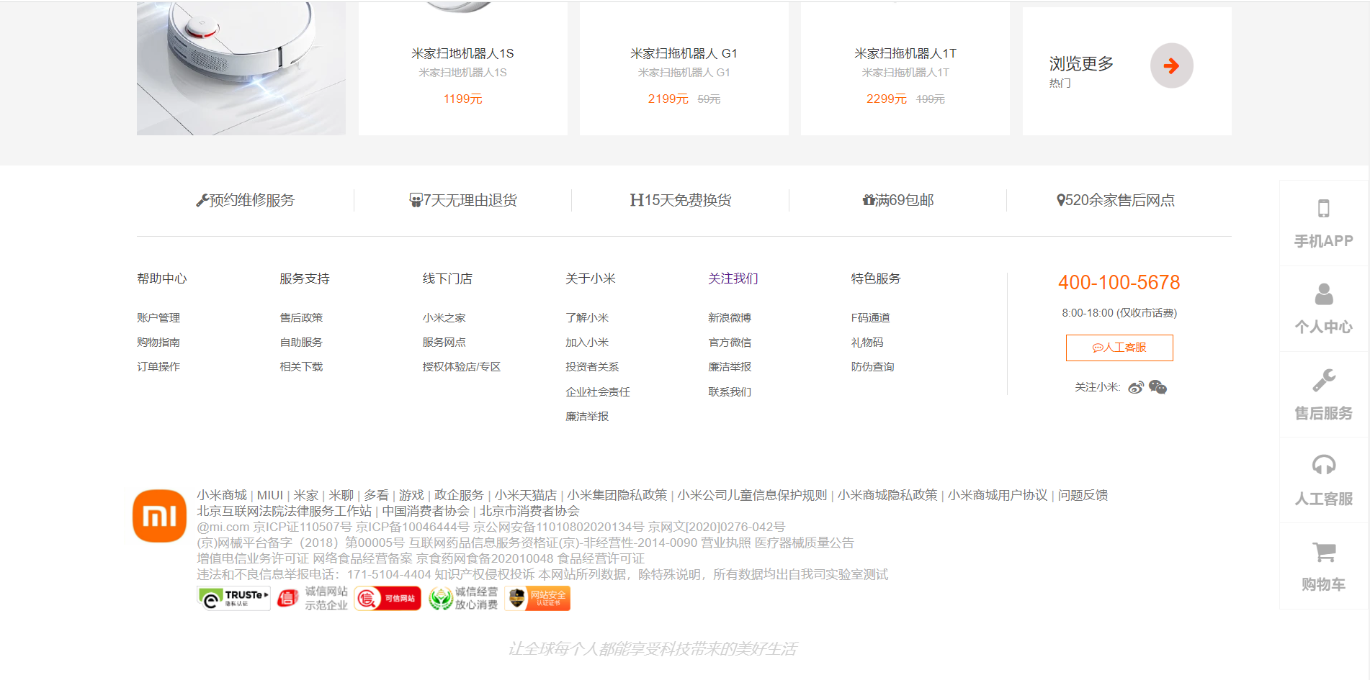The width and height of the screenshot is (1370, 680).
Task: Open F码通道 under 特色服务
Action: [x=871, y=317]
